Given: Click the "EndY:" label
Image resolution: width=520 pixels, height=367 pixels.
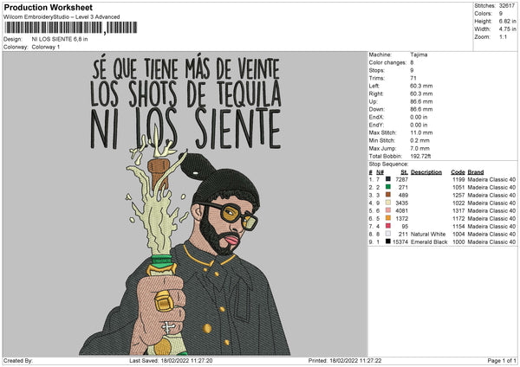Looking at the screenshot, I should 376,125.
